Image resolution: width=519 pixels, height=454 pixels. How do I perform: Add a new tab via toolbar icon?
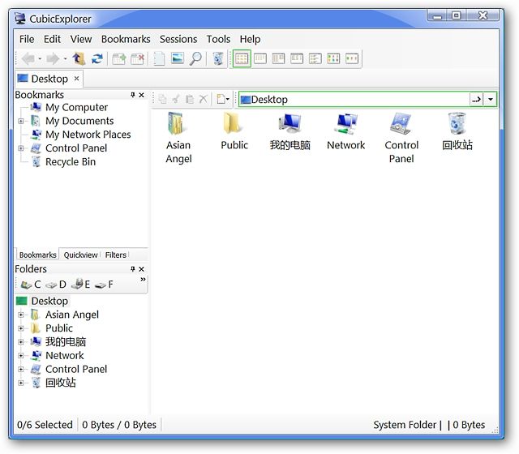click(x=119, y=59)
